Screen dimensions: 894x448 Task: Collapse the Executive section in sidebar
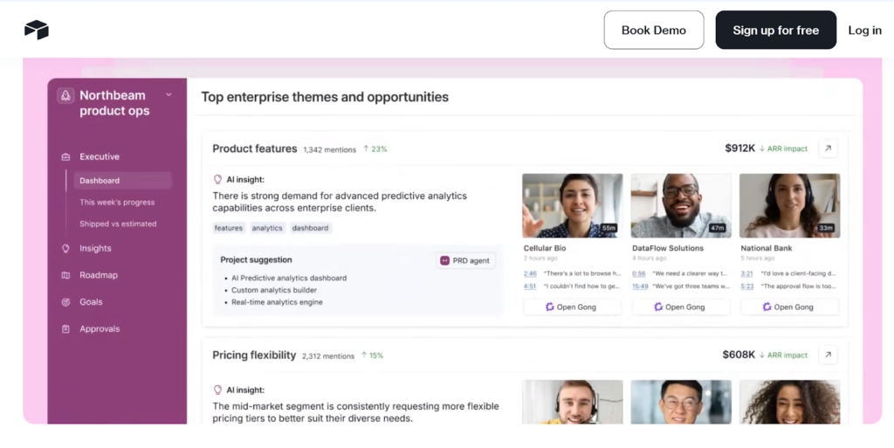point(99,157)
